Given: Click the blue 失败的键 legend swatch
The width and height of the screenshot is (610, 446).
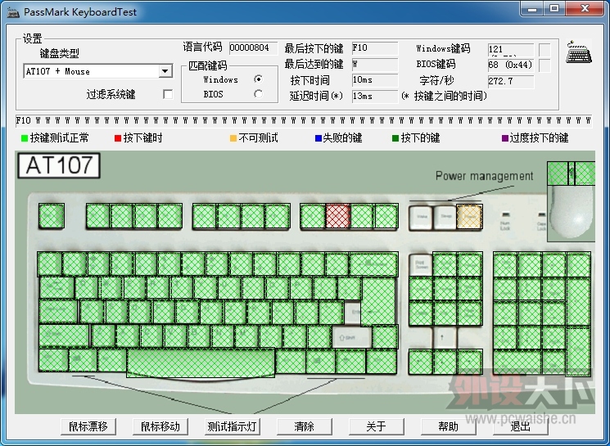Looking at the screenshot, I should pyautogui.click(x=319, y=138).
